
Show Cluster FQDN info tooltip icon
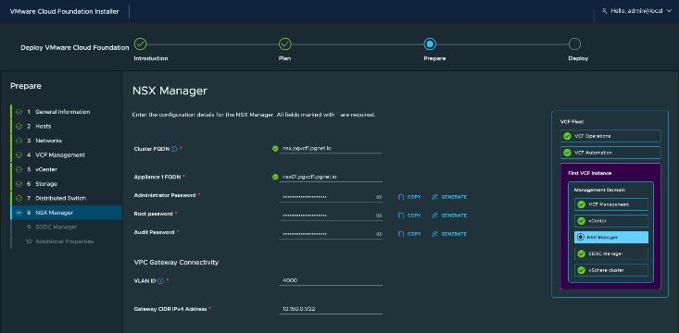(x=174, y=149)
